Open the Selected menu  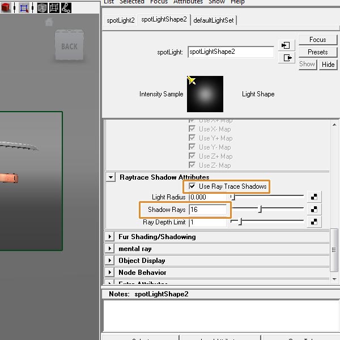point(132,2)
